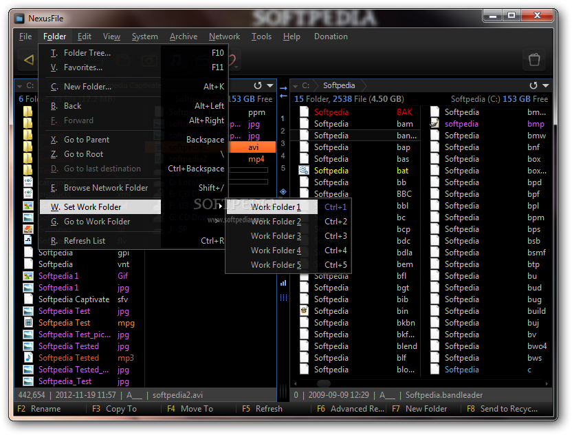Open the Archive menu

click(x=184, y=36)
